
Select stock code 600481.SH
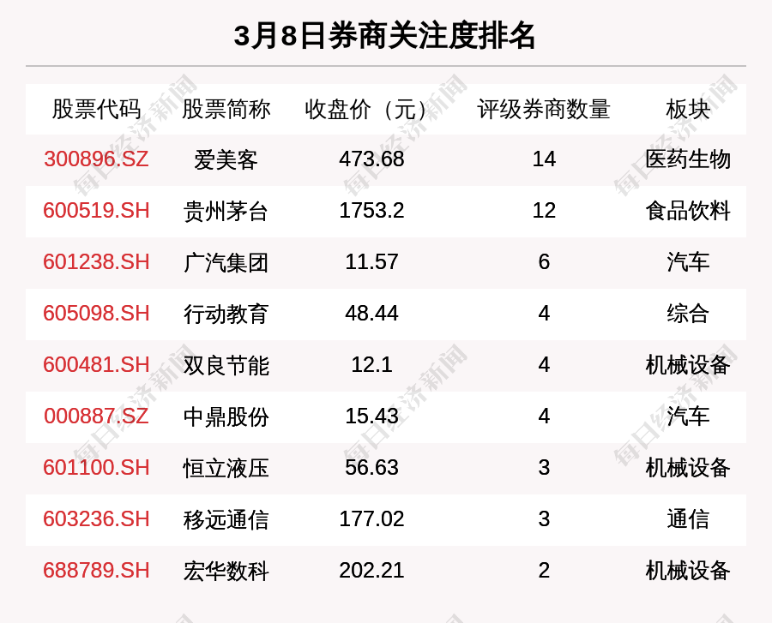[x=96, y=365]
